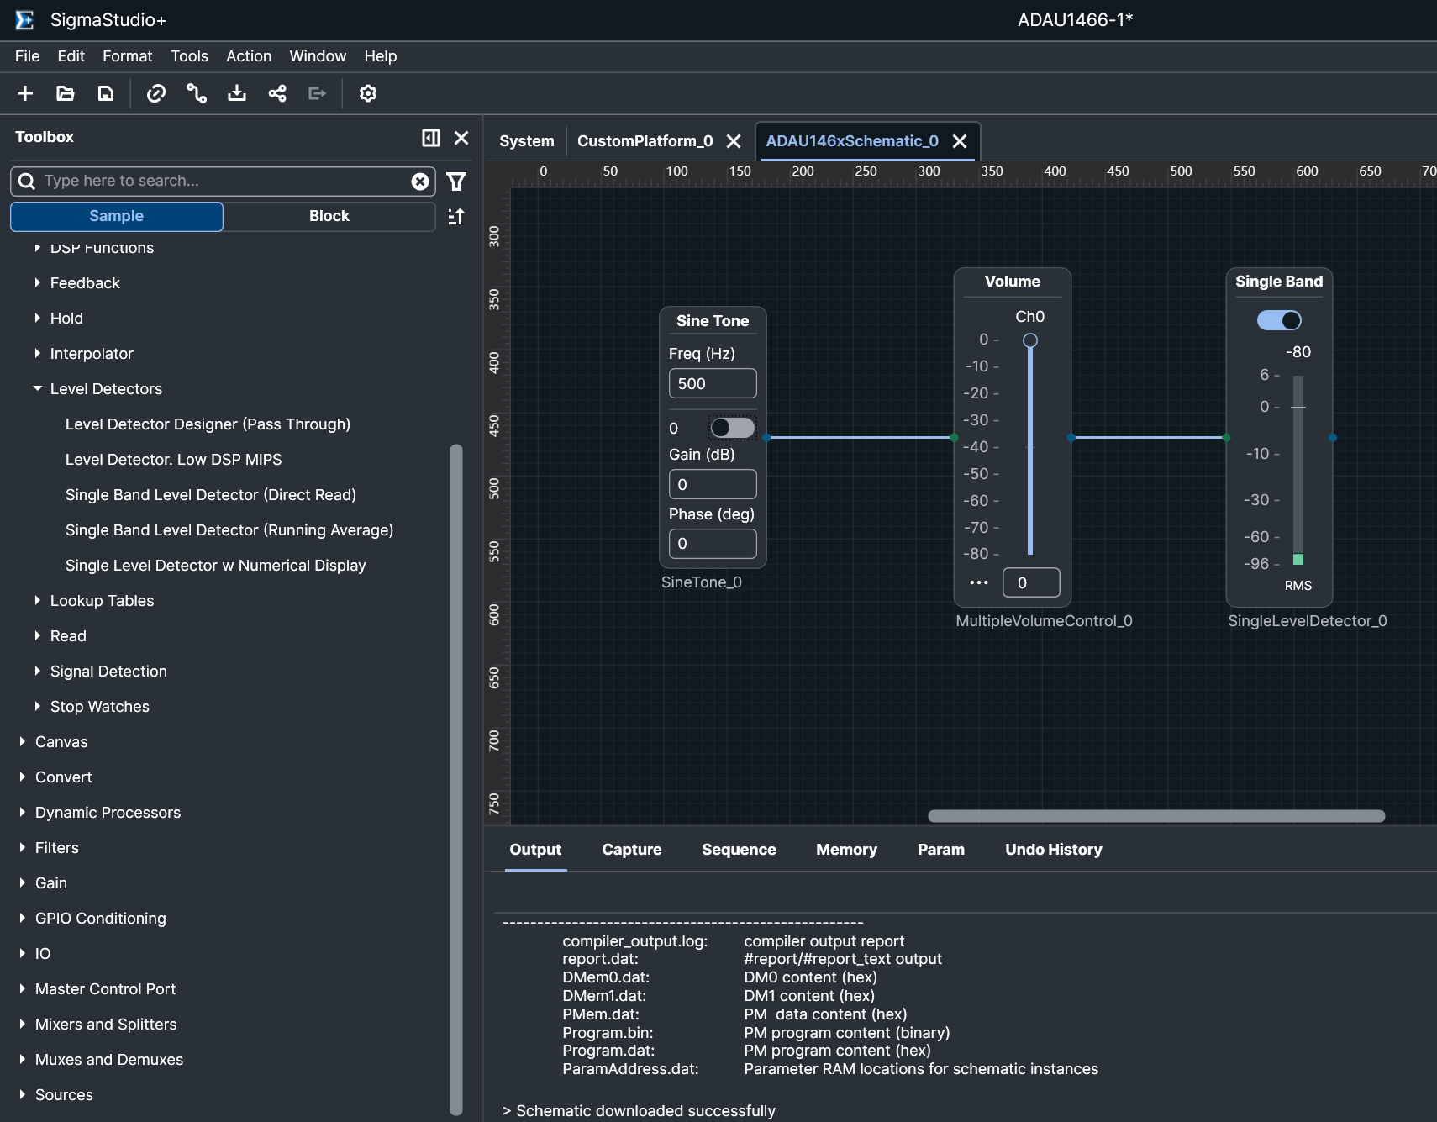Viewport: 1437px width, 1122px height.
Task: Click the download toolbar icon
Action: (x=237, y=93)
